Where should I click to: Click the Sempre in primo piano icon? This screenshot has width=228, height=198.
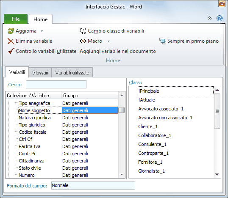pyautogui.click(x=163, y=41)
